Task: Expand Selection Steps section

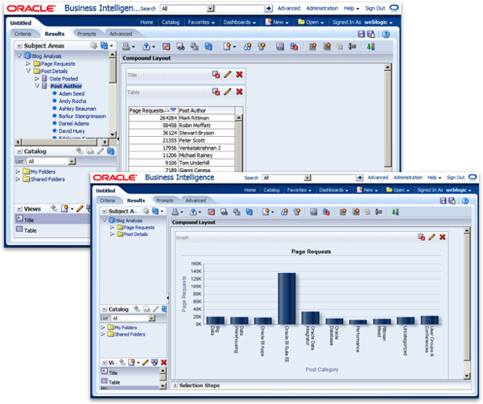Action: (175, 385)
